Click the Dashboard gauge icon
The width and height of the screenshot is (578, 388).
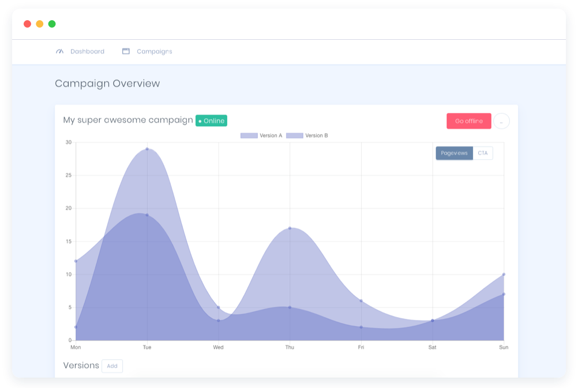[59, 51]
